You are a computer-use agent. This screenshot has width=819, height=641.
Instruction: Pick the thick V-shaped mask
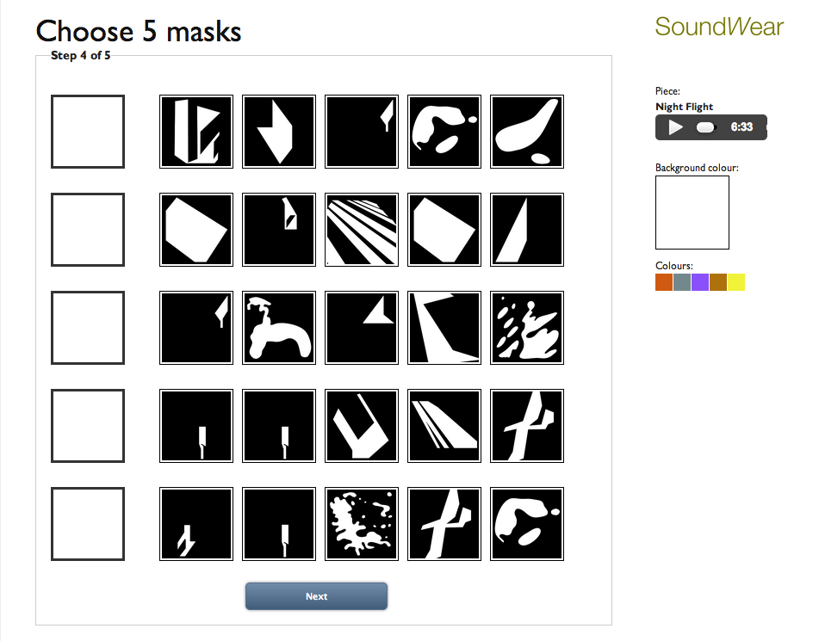[362, 426]
